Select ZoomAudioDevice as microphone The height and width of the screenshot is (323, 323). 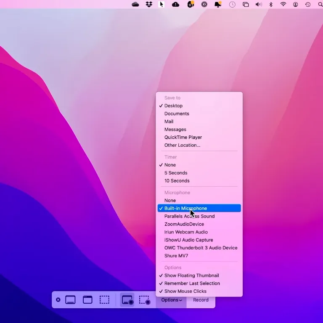[x=199, y=224]
